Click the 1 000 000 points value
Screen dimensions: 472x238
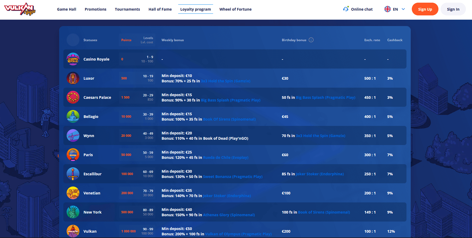pyautogui.click(x=128, y=231)
